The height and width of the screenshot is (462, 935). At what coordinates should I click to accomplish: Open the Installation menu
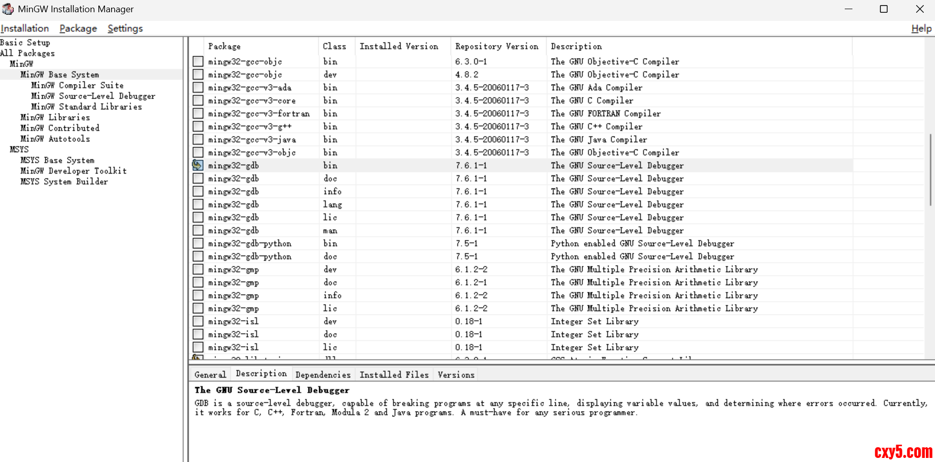tap(25, 29)
